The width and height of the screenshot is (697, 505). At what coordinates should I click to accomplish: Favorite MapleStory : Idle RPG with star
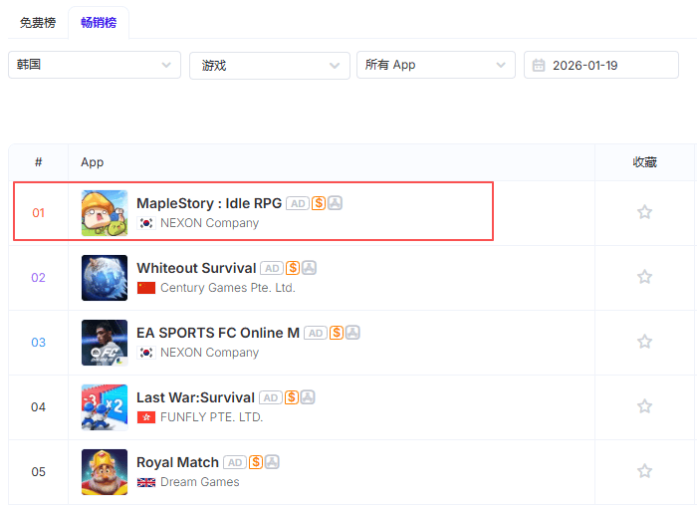(x=644, y=212)
